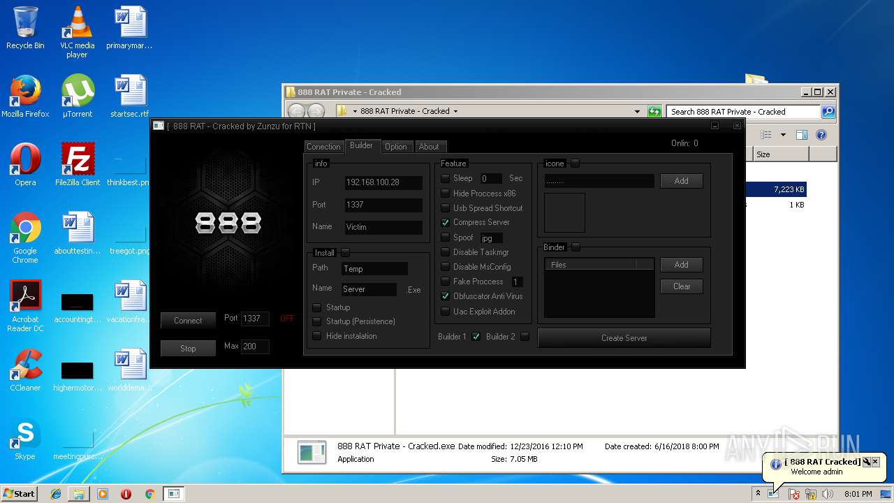The width and height of the screenshot is (894, 503).
Task: Select the startsec.rtf document icon
Action: 129,96
